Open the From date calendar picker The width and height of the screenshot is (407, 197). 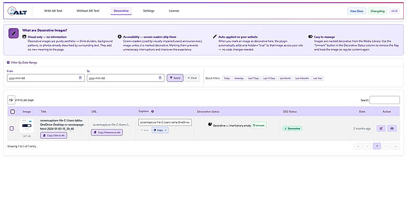pos(80,78)
